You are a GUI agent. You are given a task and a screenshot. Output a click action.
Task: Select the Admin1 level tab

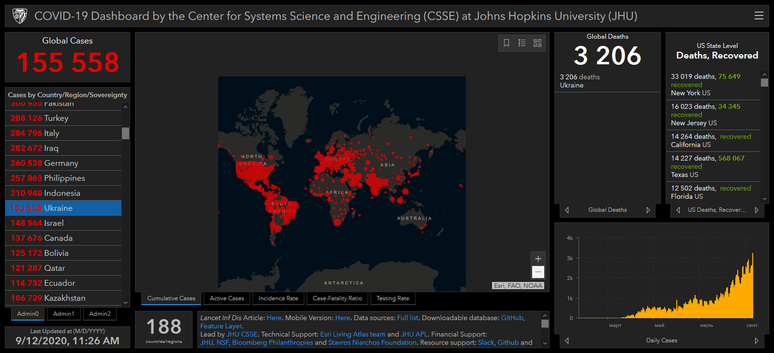tap(64, 314)
